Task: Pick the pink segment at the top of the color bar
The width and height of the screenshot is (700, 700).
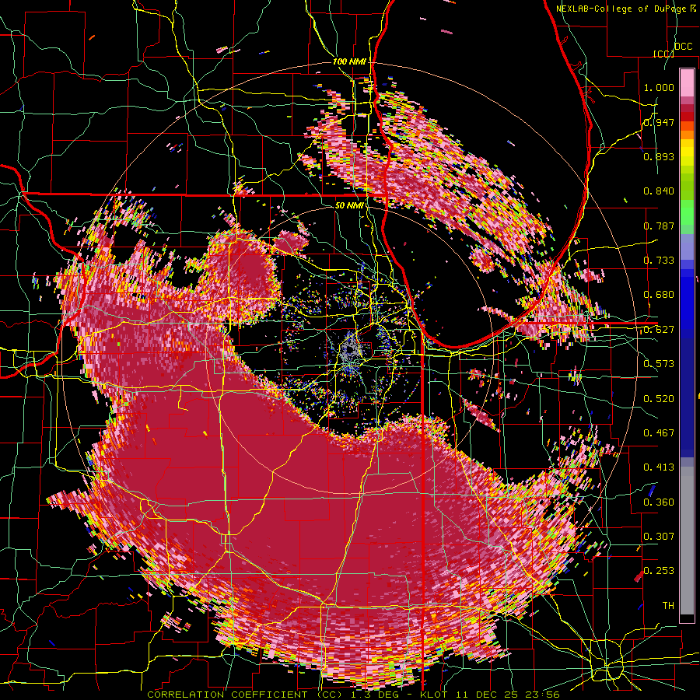Action: (687, 82)
